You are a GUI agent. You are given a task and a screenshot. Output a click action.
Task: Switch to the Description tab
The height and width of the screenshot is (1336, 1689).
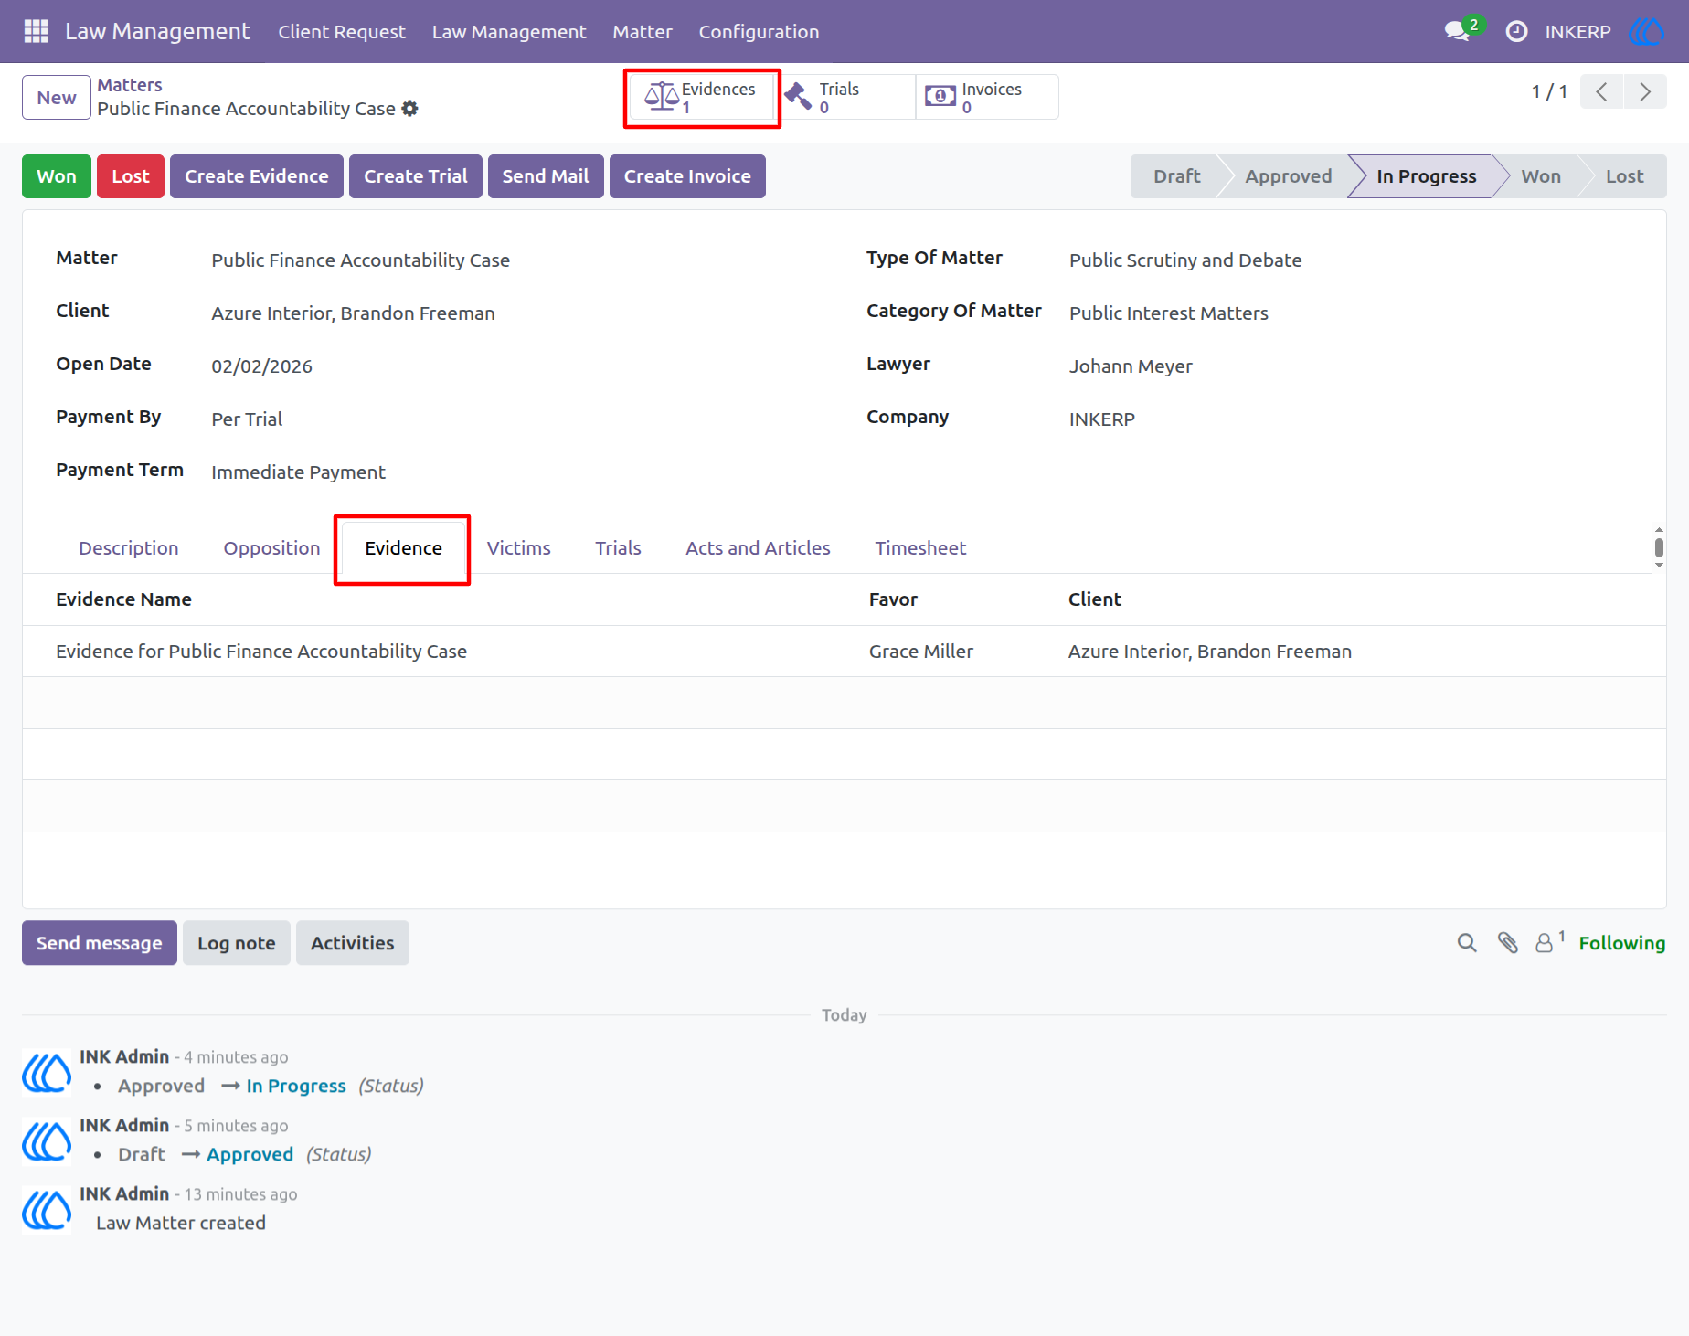(129, 548)
